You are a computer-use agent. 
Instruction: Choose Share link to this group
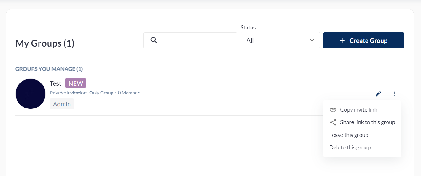click(367, 122)
